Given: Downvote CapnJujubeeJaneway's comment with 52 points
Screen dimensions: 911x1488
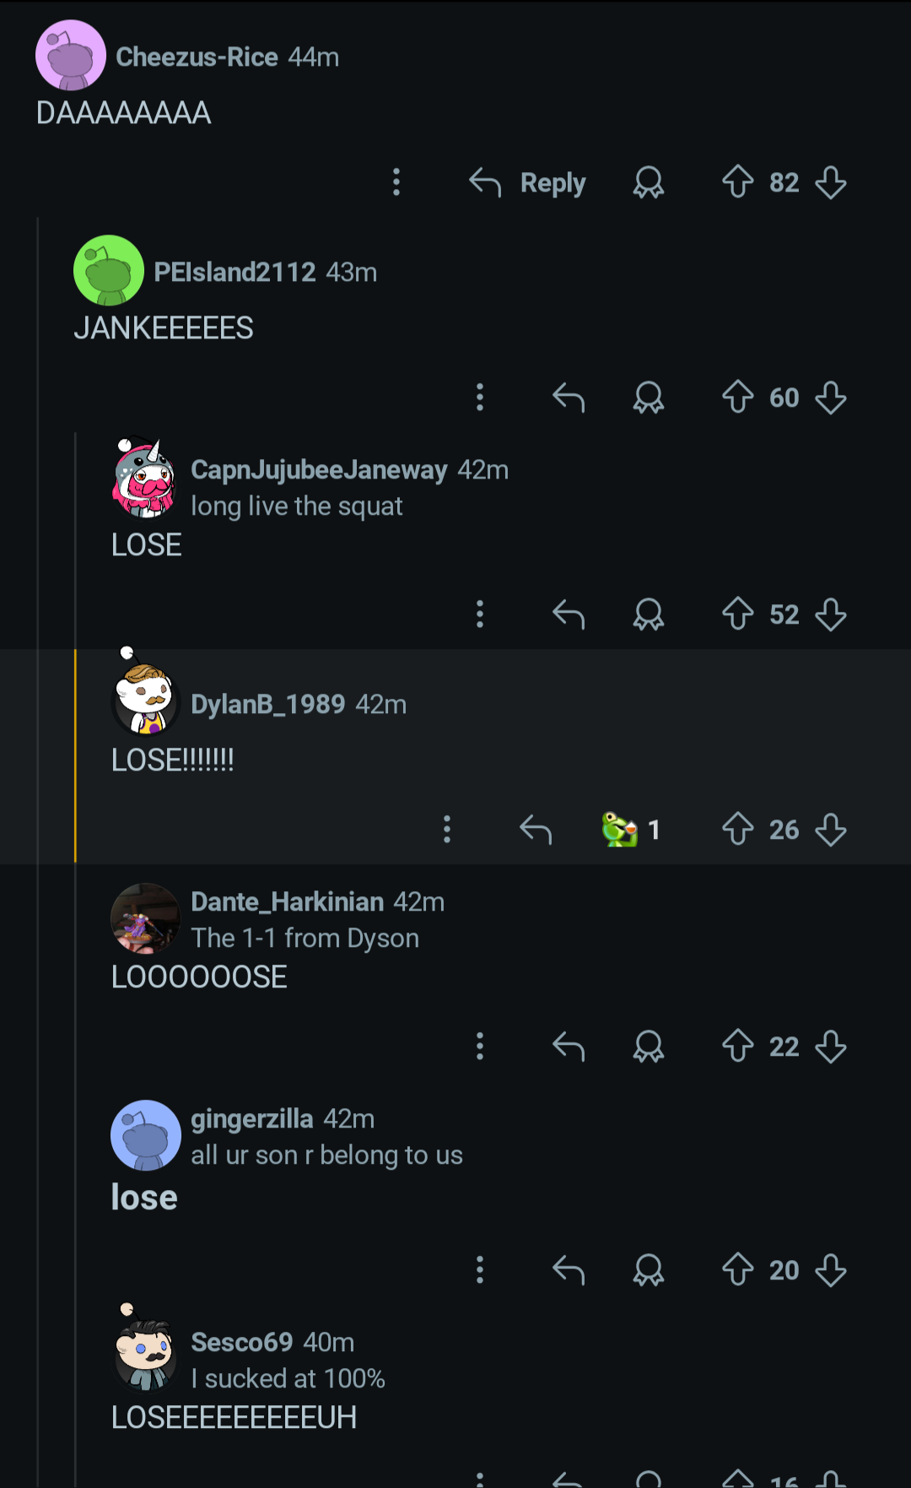Looking at the screenshot, I should pos(831,614).
